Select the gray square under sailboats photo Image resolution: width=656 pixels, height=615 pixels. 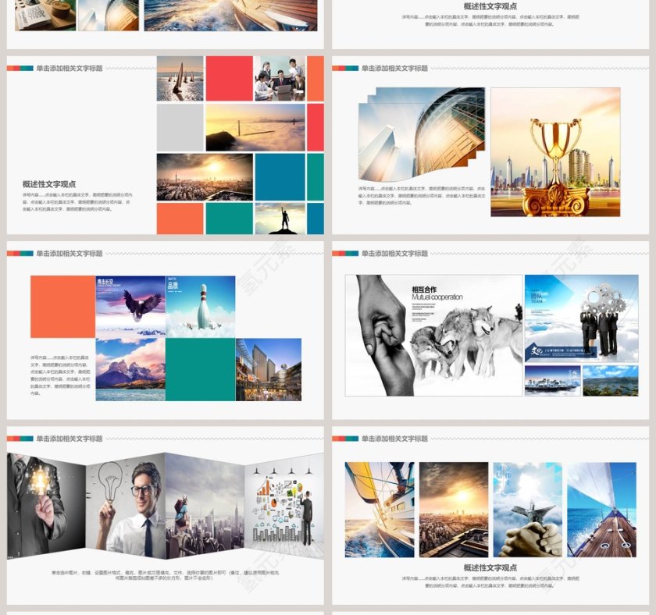click(x=180, y=127)
